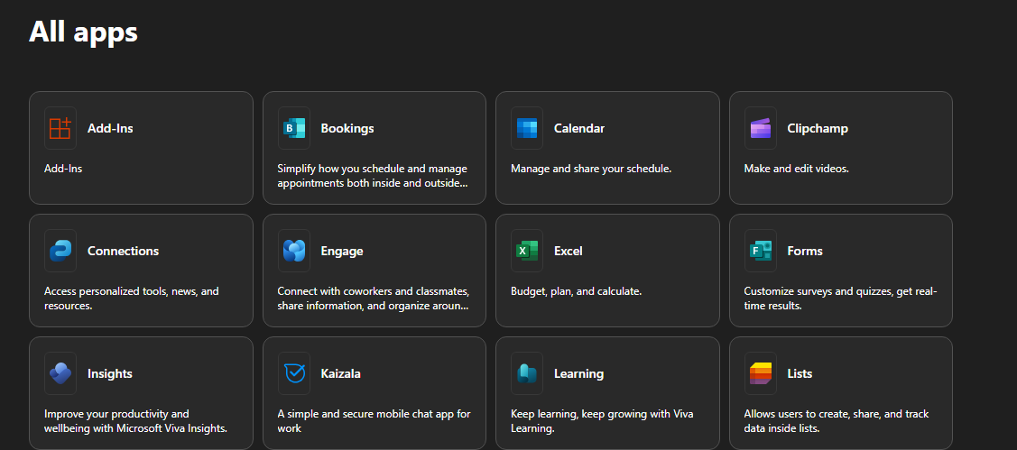Click "Make and edit videos." description
1017x450 pixels.
pos(797,169)
